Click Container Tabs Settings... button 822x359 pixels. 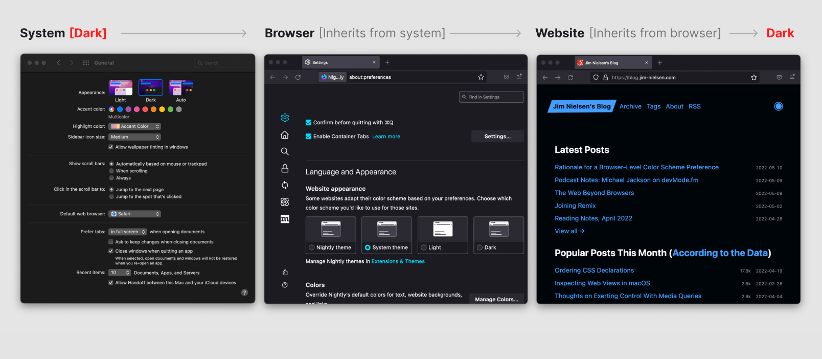497,137
